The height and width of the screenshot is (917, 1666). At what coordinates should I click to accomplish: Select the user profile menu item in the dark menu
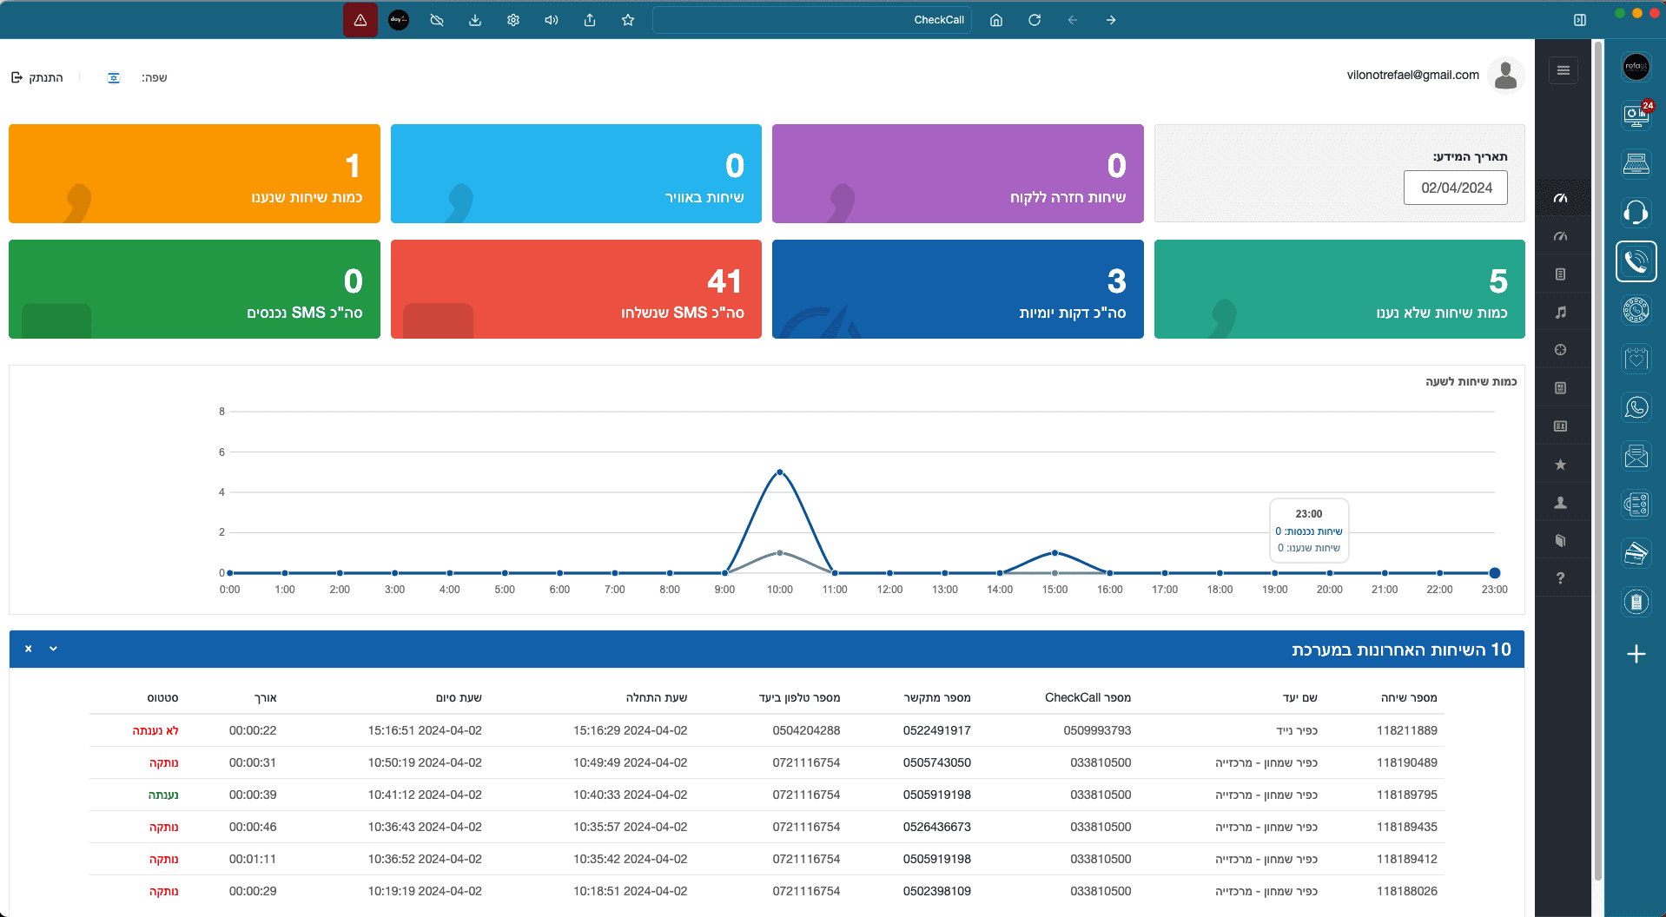coord(1561,503)
